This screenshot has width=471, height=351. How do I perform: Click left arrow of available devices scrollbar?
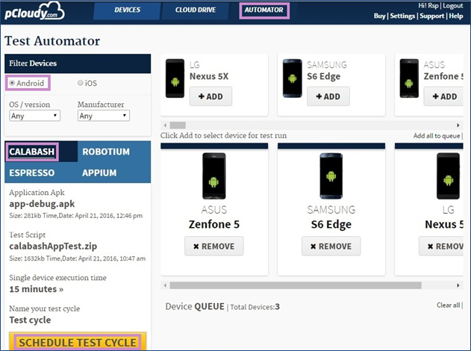(165, 125)
